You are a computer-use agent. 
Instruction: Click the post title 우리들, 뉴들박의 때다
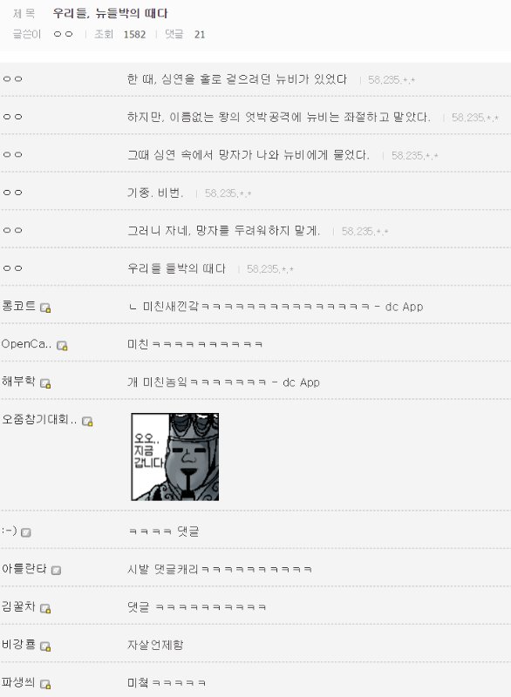point(110,13)
